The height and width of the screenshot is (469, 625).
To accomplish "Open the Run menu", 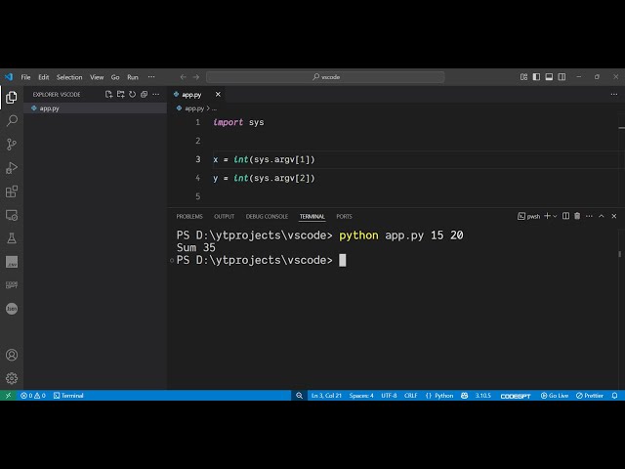I will pos(133,77).
